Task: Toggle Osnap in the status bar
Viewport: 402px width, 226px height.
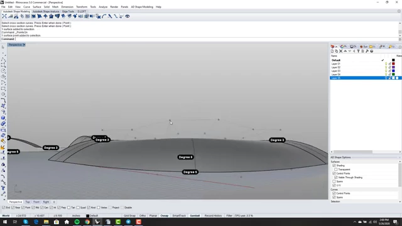Action: (x=165, y=216)
